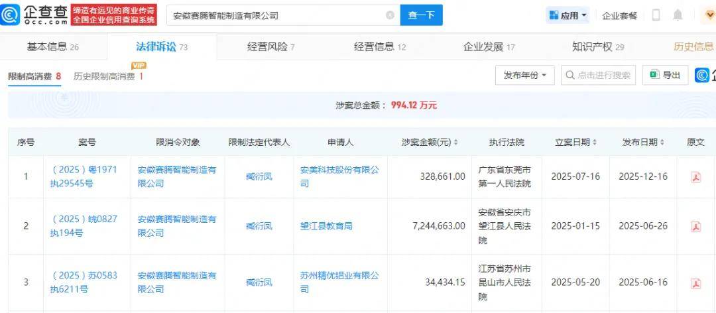Switch to the 基本信息 tab

click(x=52, y=46)
